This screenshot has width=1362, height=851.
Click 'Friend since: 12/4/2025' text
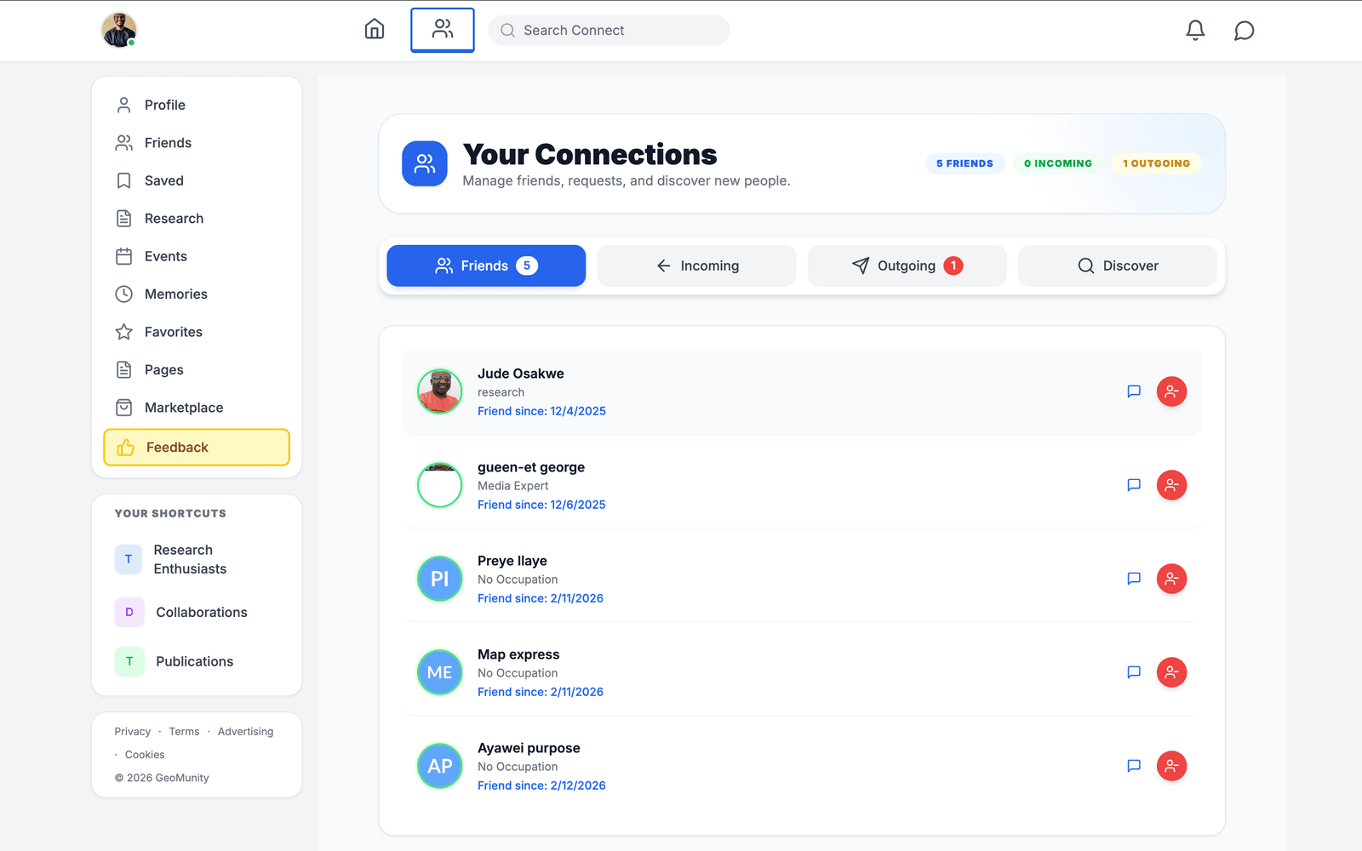point(541,411)
